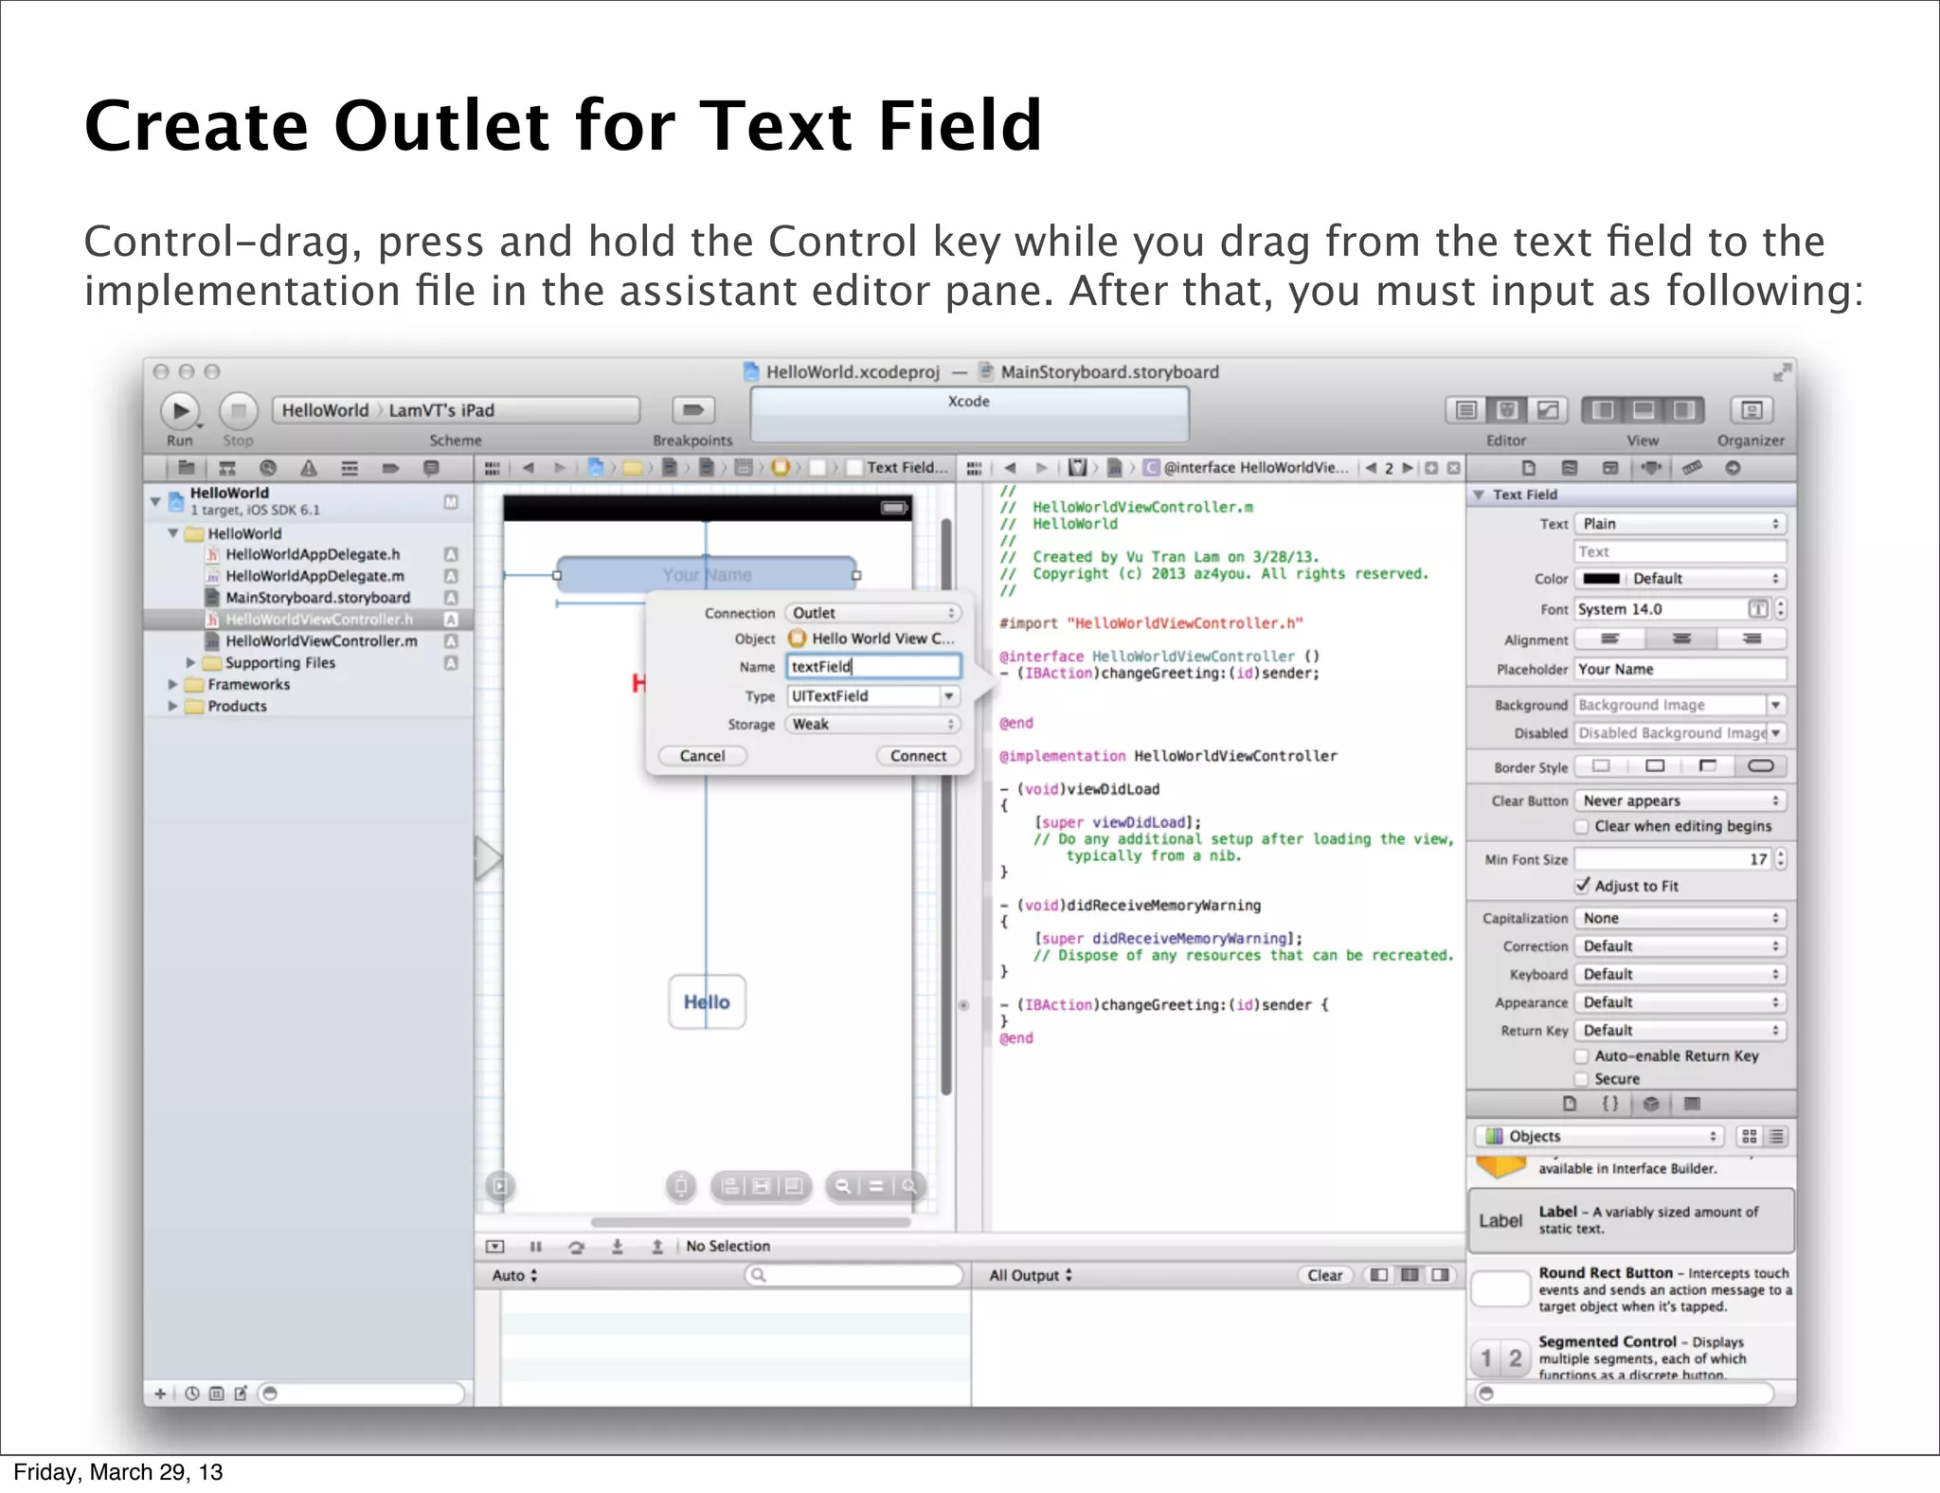Expand the Supporting Files folder
Screen dimensions: 1940x1493
[191, 663]
